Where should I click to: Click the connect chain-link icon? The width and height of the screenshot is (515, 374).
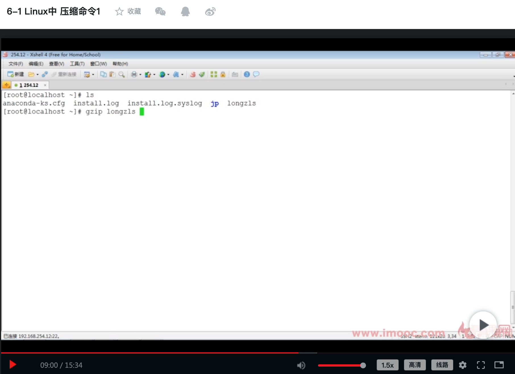tap(45, 74)
